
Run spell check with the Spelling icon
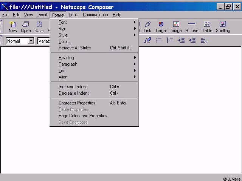[x=223, y=27]
